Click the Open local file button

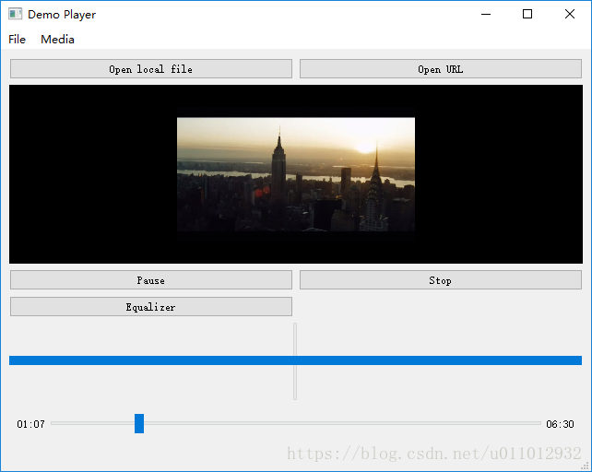(151, 69)
